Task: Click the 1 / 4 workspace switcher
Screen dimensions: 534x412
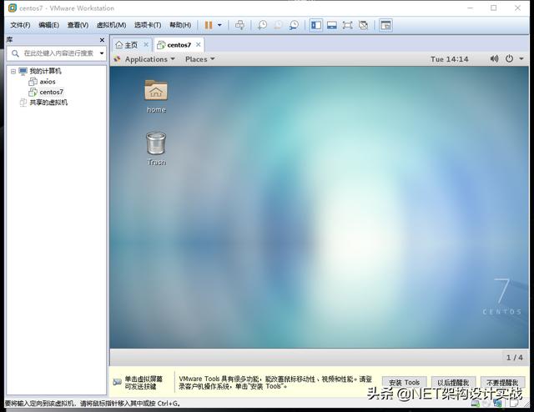Action: (514, 358)
